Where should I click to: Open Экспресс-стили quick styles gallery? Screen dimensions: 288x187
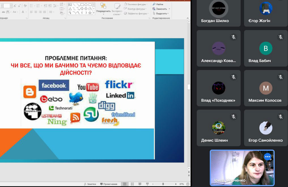coord(117,9)
